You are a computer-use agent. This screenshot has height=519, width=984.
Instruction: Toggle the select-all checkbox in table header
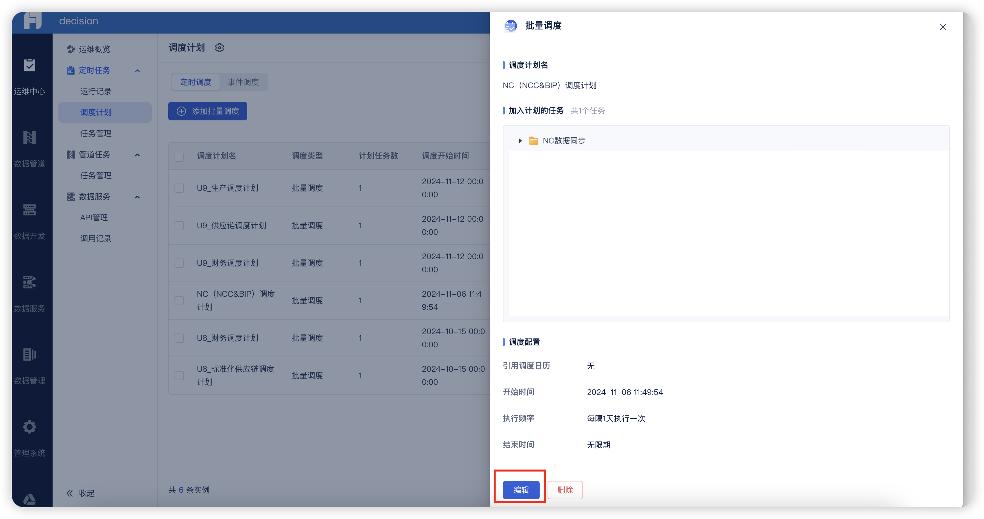179,157
